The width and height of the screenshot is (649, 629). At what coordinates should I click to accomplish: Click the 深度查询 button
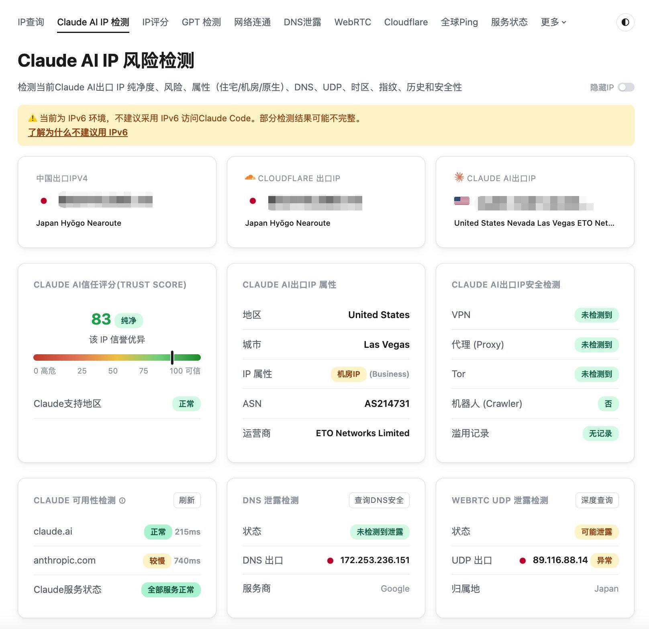point(597,500)
